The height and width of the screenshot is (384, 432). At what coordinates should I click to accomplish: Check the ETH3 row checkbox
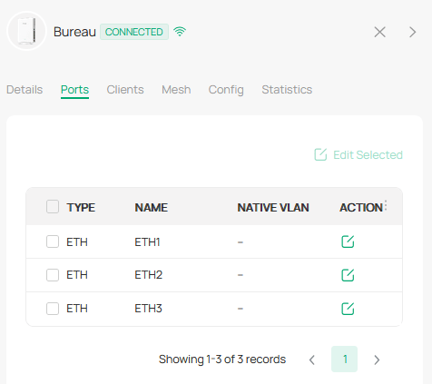point(53,309)
